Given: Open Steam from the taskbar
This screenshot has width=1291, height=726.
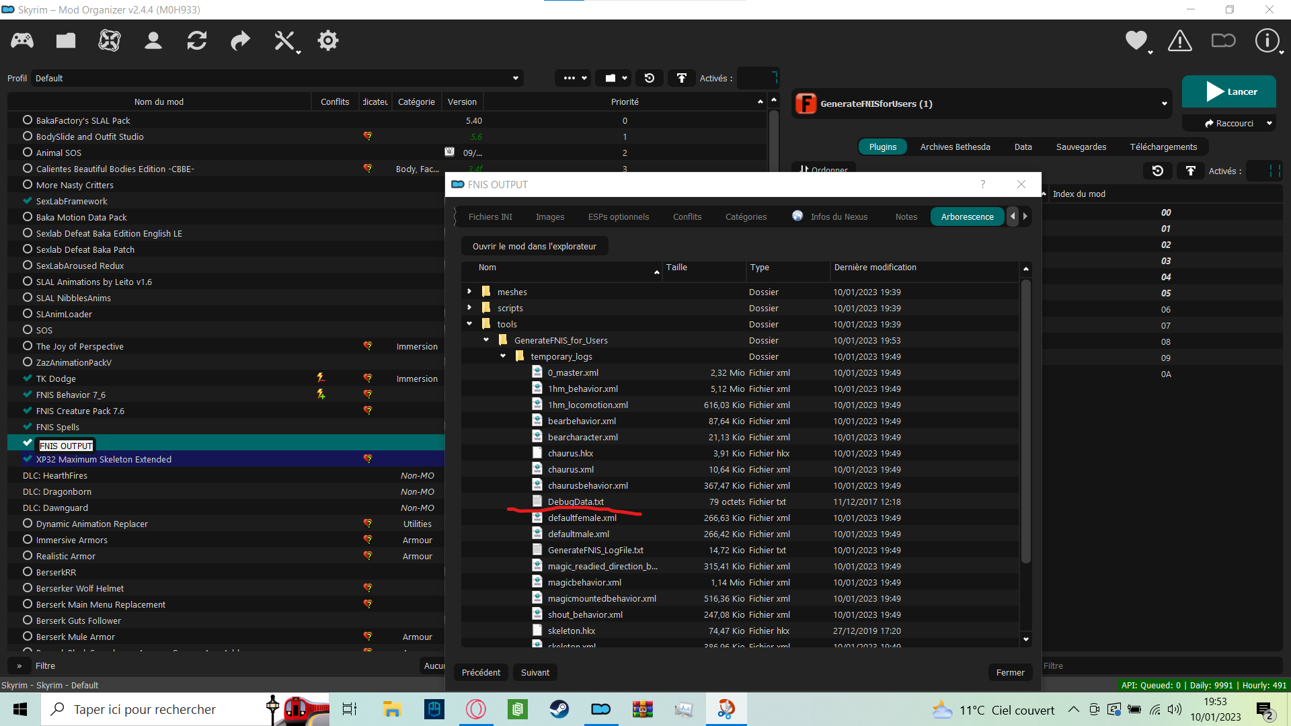Looking at the screenshot, I should click(559, 709).
